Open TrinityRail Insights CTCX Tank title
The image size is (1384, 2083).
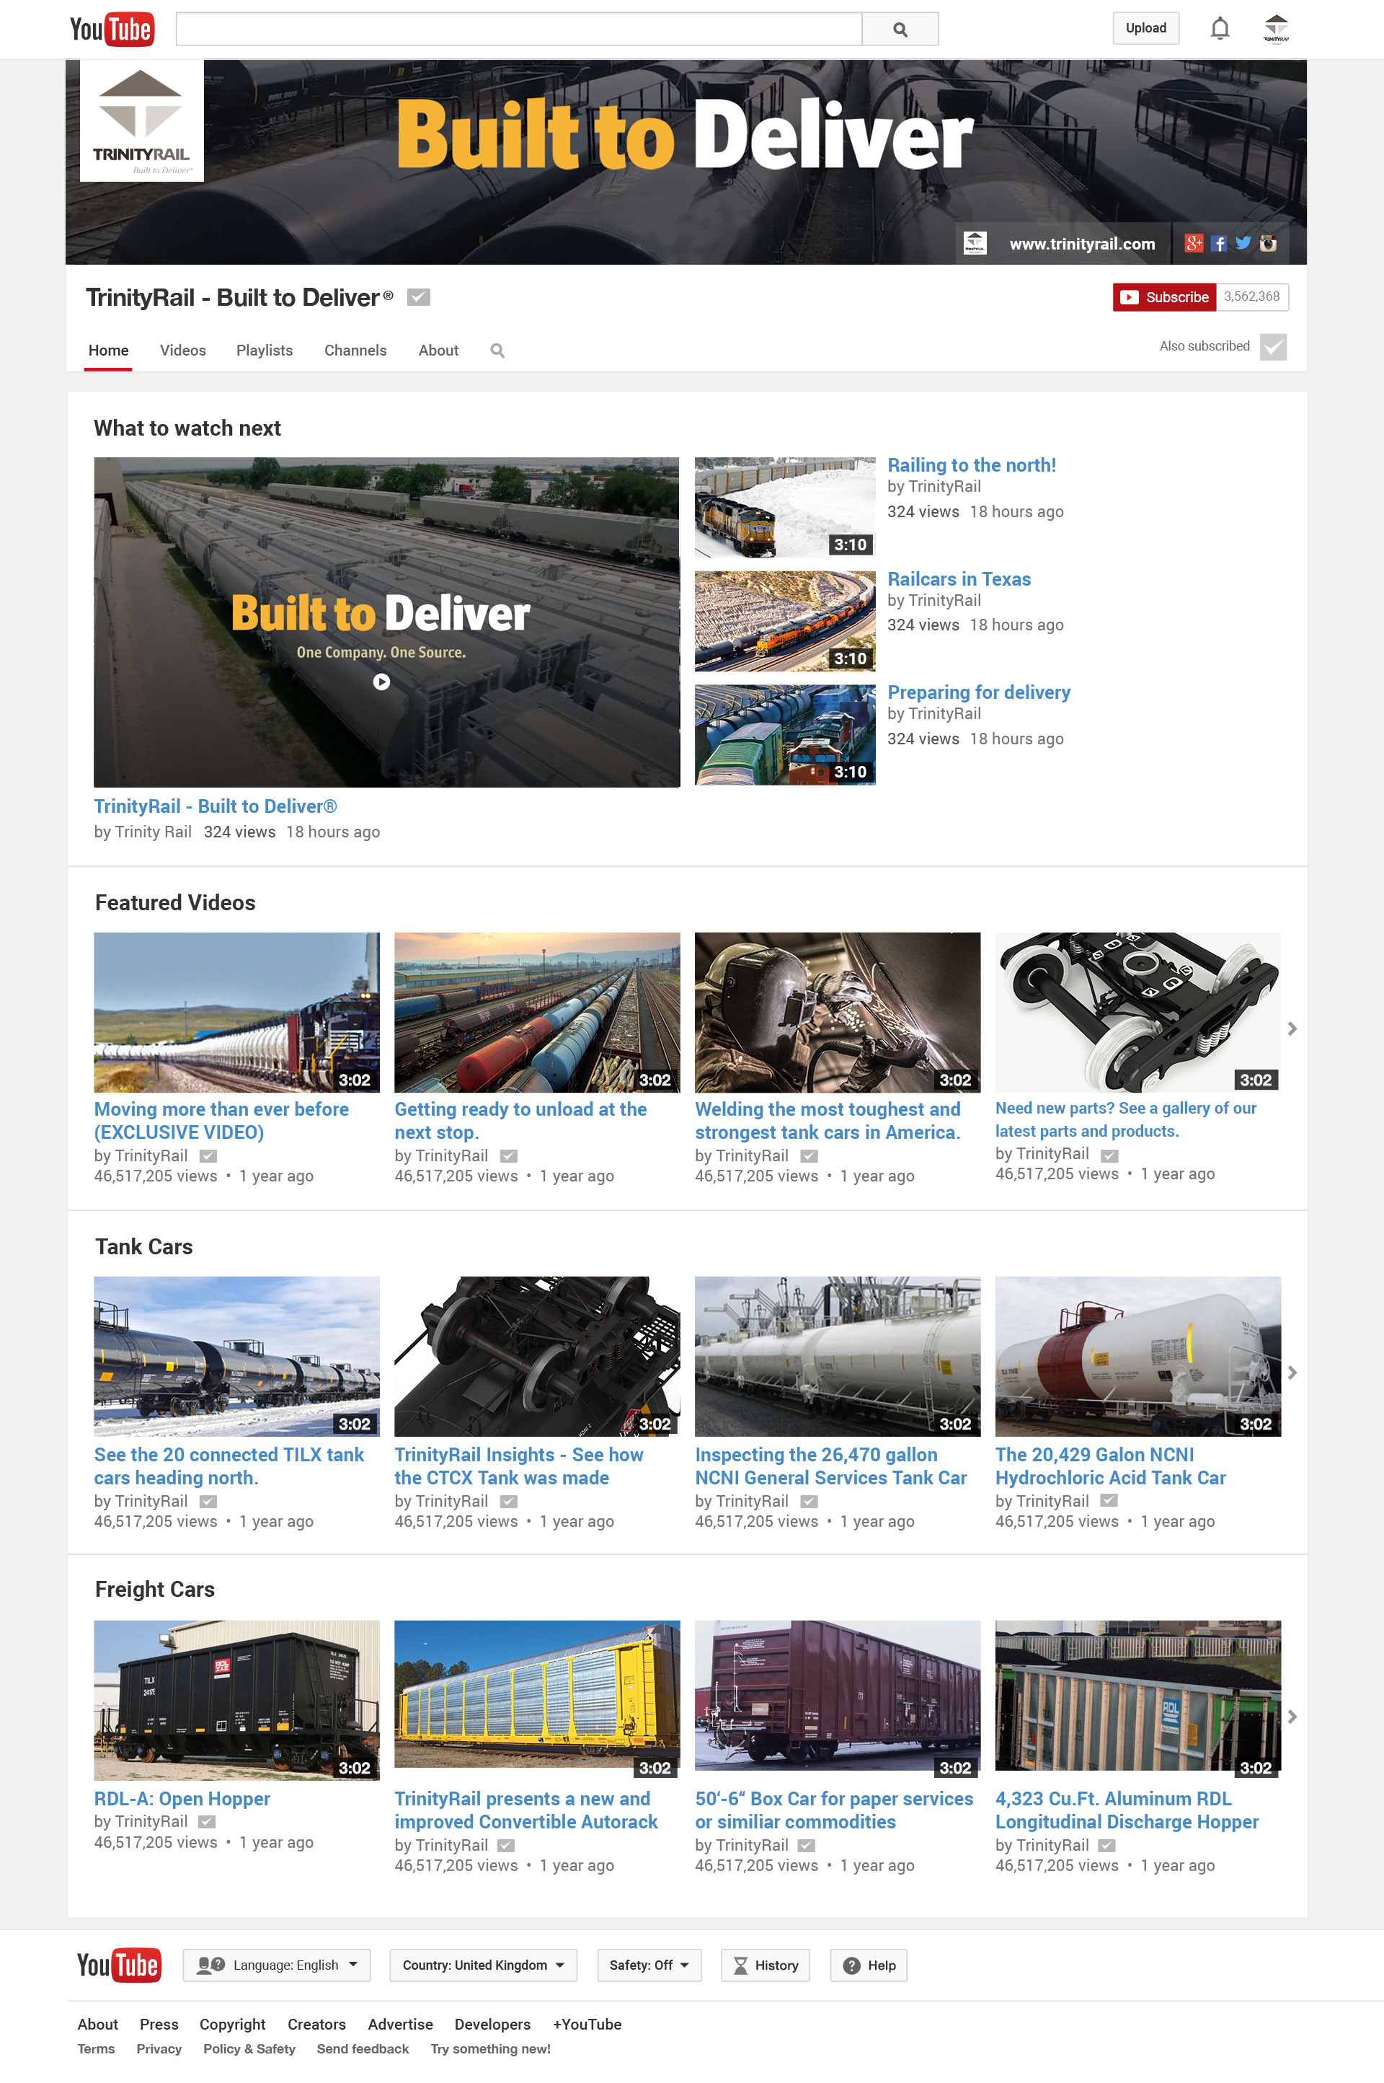pyautogui.click(x=519, y=1466)
